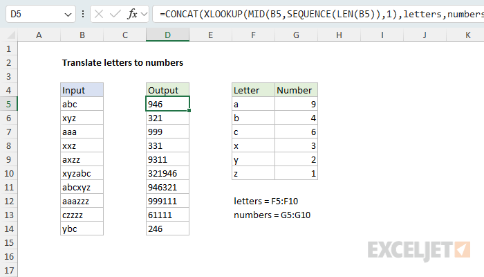Select input cell containing abcxyz
The image size is (484, 277).
pos(82,187)
